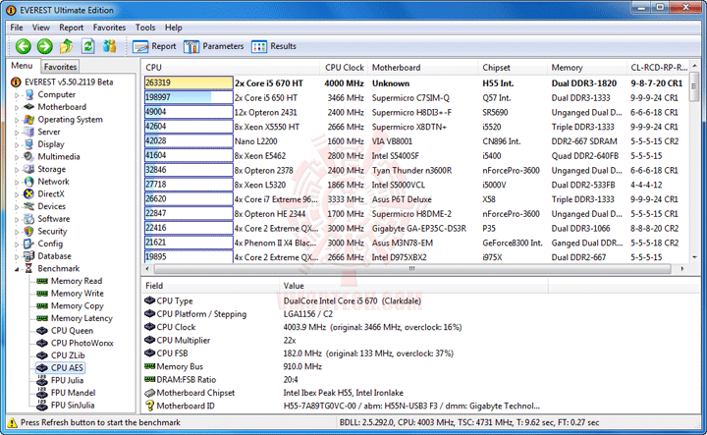Select the Storage drive icon
The image size is (707, 435).
pos(29,169)
